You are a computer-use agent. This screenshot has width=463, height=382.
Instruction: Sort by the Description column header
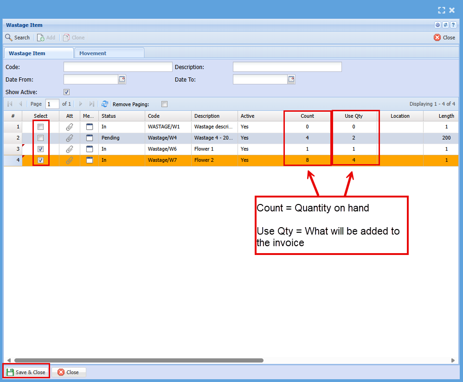214,116
